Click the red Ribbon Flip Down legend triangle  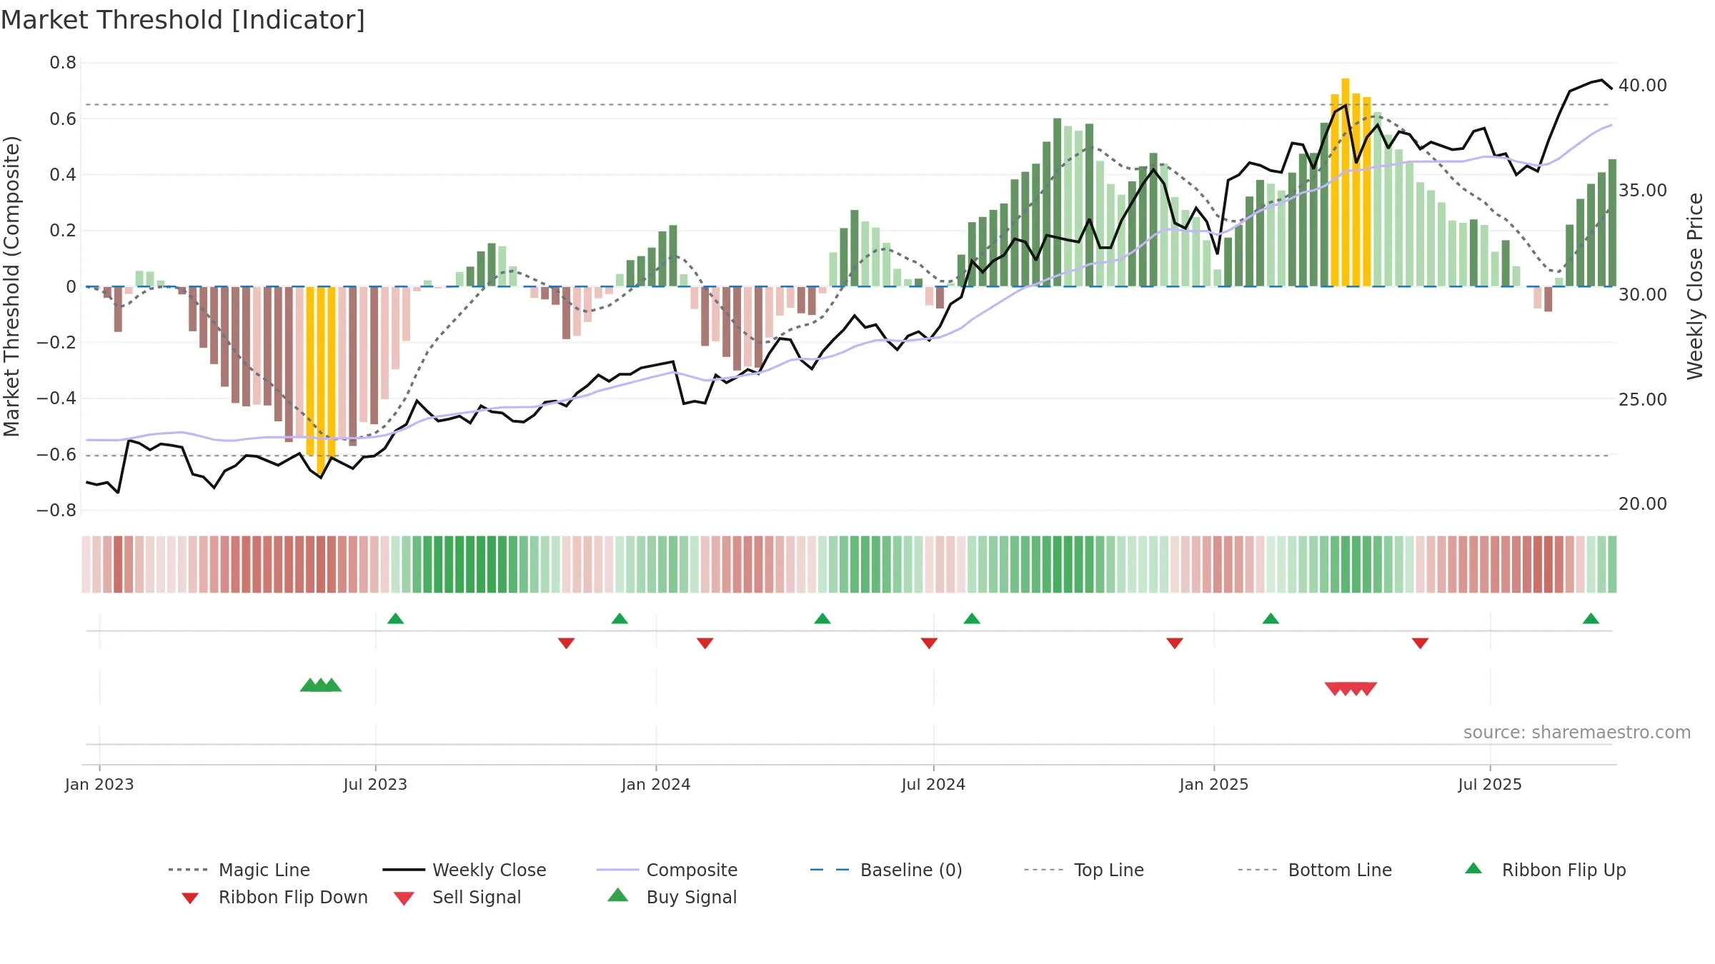coord(190,898)
